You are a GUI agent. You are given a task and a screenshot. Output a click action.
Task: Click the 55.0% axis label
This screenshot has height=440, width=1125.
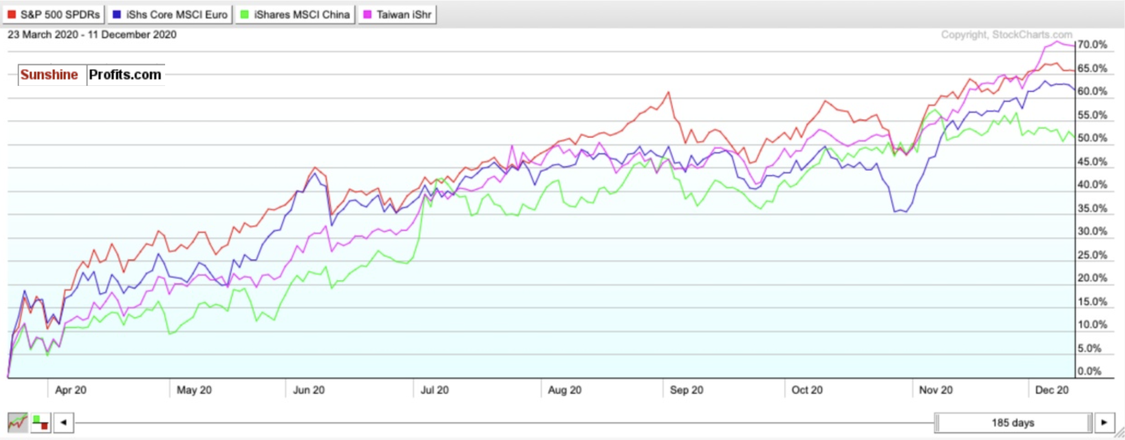click(1092, 115)
